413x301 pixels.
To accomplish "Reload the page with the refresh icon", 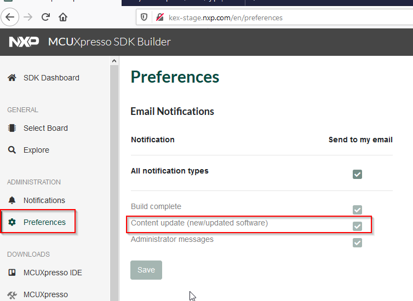I will click(x=45, y=17).
